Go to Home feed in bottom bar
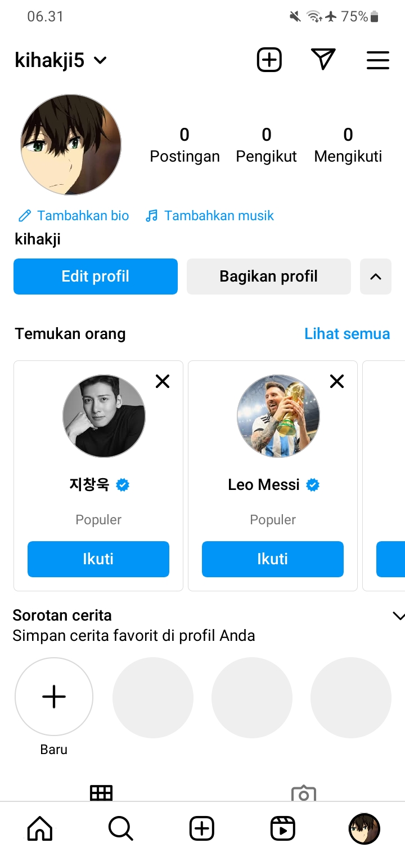The width and height of the screenshot is (405, 856). 40,828
